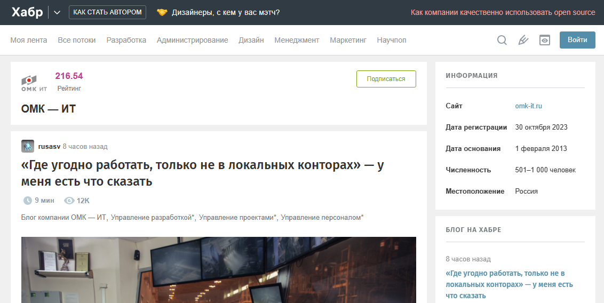Open the open source promo link
Image resolution: width=604 pixels, height=303 pixels.
point(503,12)
